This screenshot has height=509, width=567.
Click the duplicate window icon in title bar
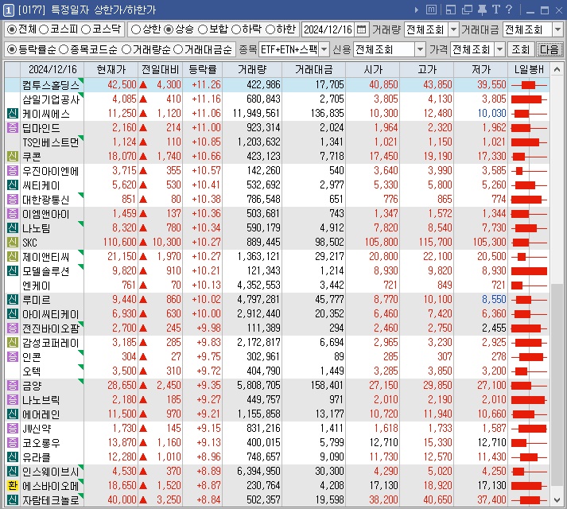[467, 10]
